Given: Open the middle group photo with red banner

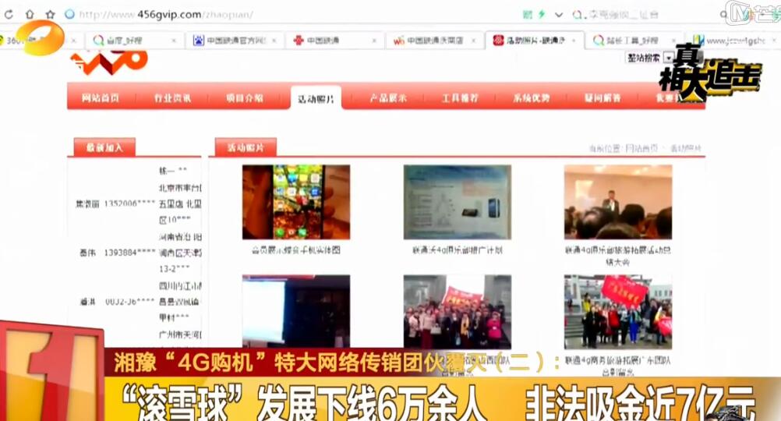Looking at the screenshot, I should (x=458, y=311).
